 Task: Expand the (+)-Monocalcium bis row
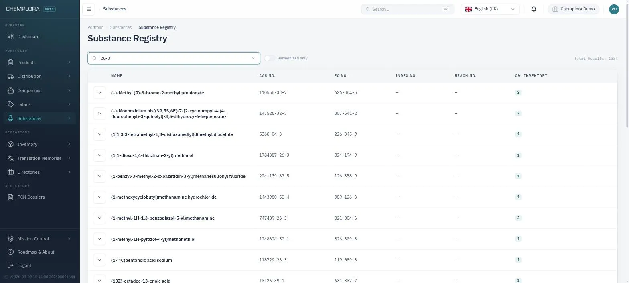click(x=99, y=113)
